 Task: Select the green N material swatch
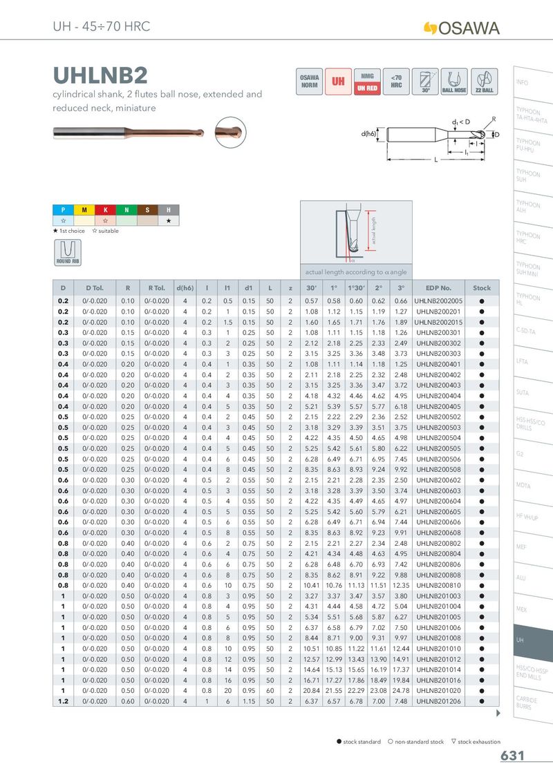[126, 210]
